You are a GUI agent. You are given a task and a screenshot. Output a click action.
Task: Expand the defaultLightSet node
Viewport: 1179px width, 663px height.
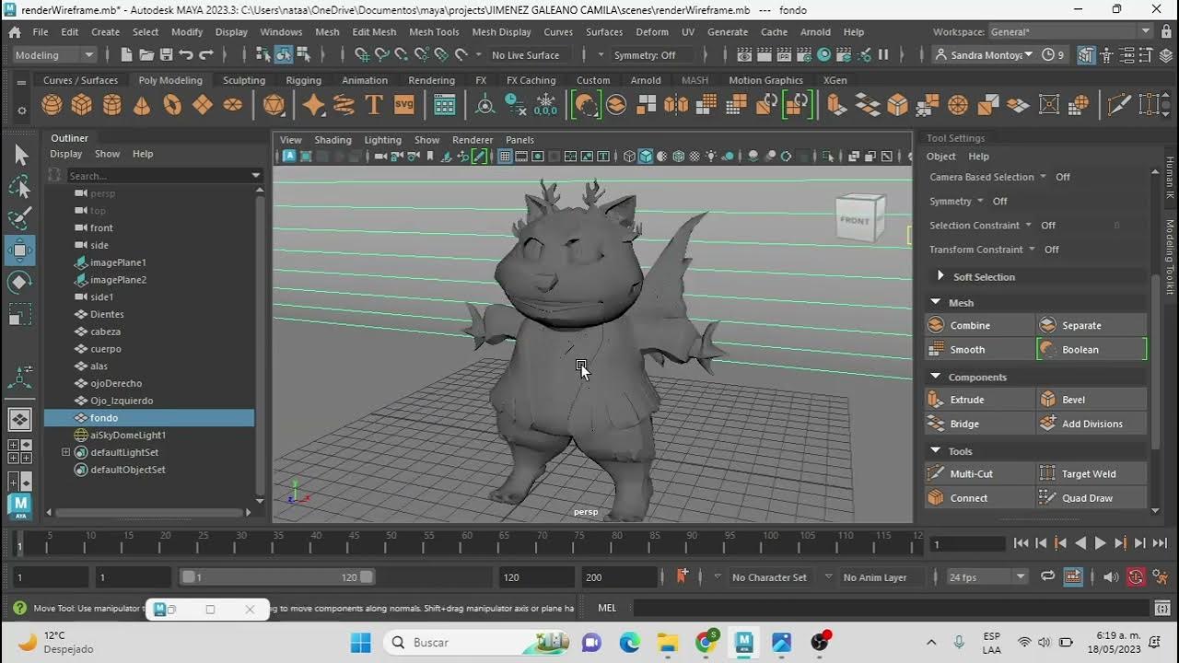pos(65,452)
